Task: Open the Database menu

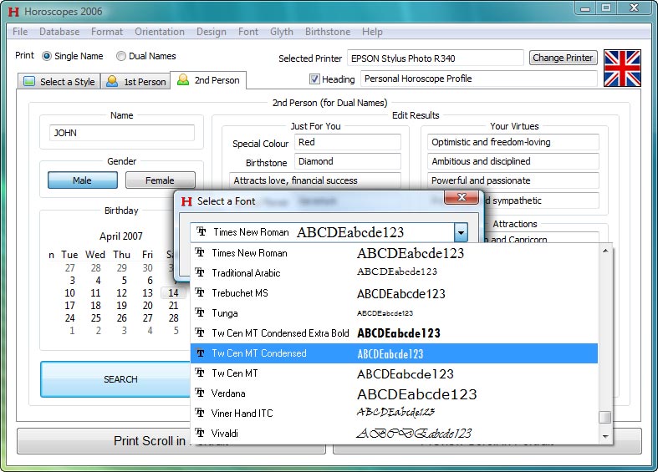Action: tap(59, 32)
